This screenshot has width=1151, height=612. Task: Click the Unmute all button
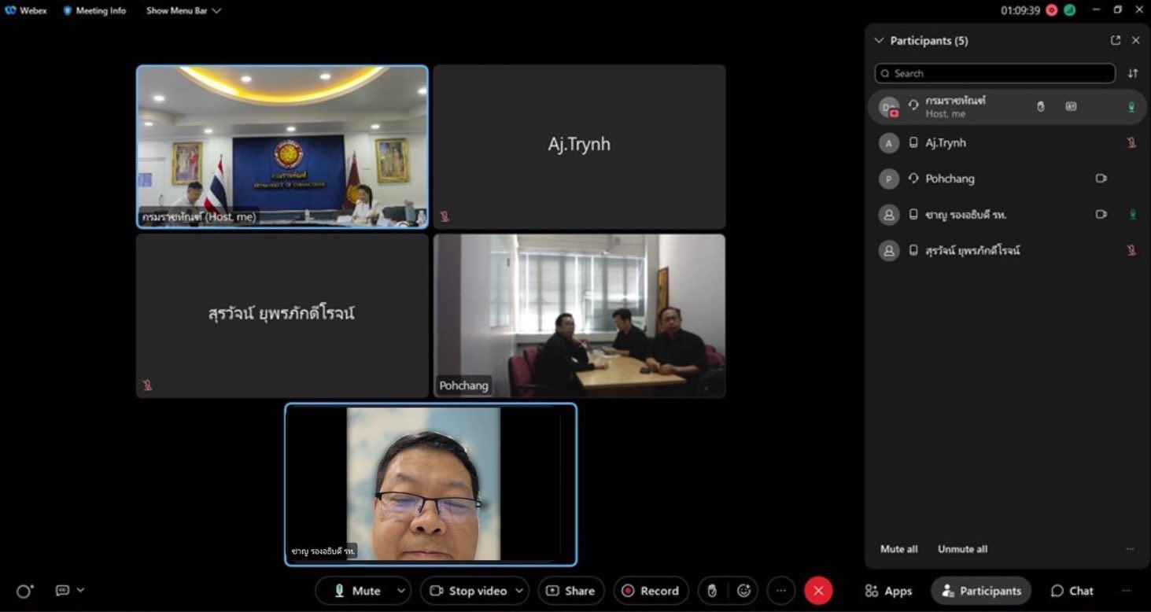[962, 549]
